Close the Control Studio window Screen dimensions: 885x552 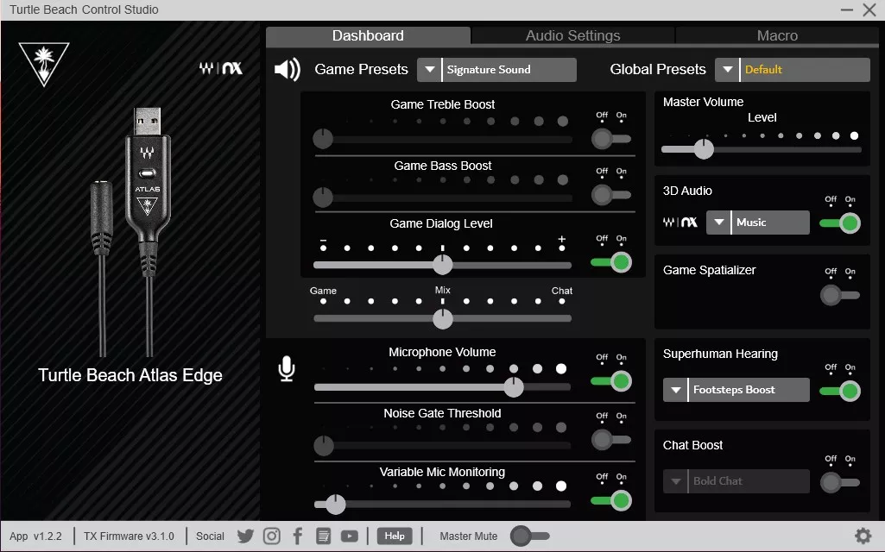869,9
